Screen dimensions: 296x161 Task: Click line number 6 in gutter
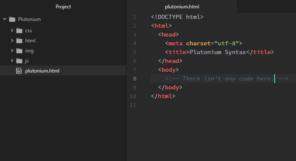[135, 61]
